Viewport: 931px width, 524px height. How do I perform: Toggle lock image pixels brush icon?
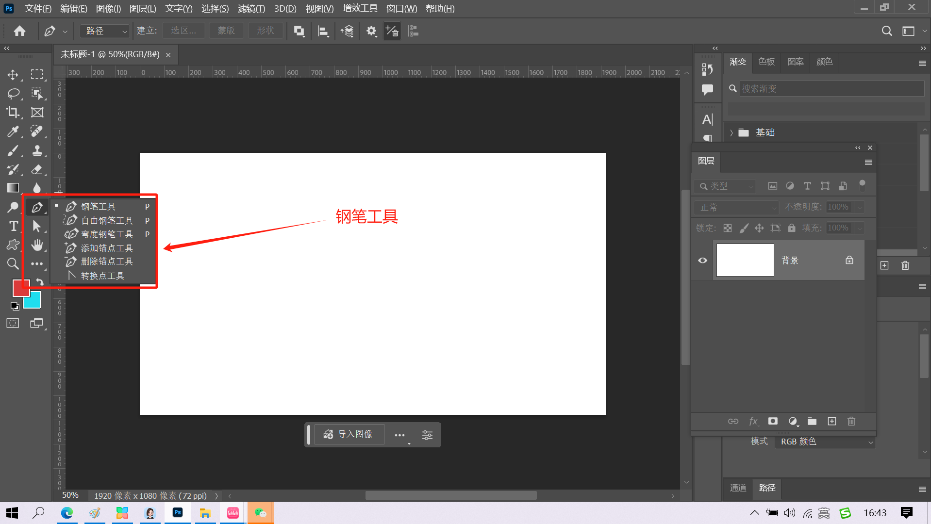pyautogui.click(x=744, y=228)
